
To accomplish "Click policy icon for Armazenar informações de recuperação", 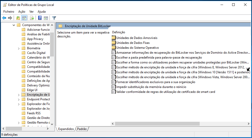I will [114, 53].
